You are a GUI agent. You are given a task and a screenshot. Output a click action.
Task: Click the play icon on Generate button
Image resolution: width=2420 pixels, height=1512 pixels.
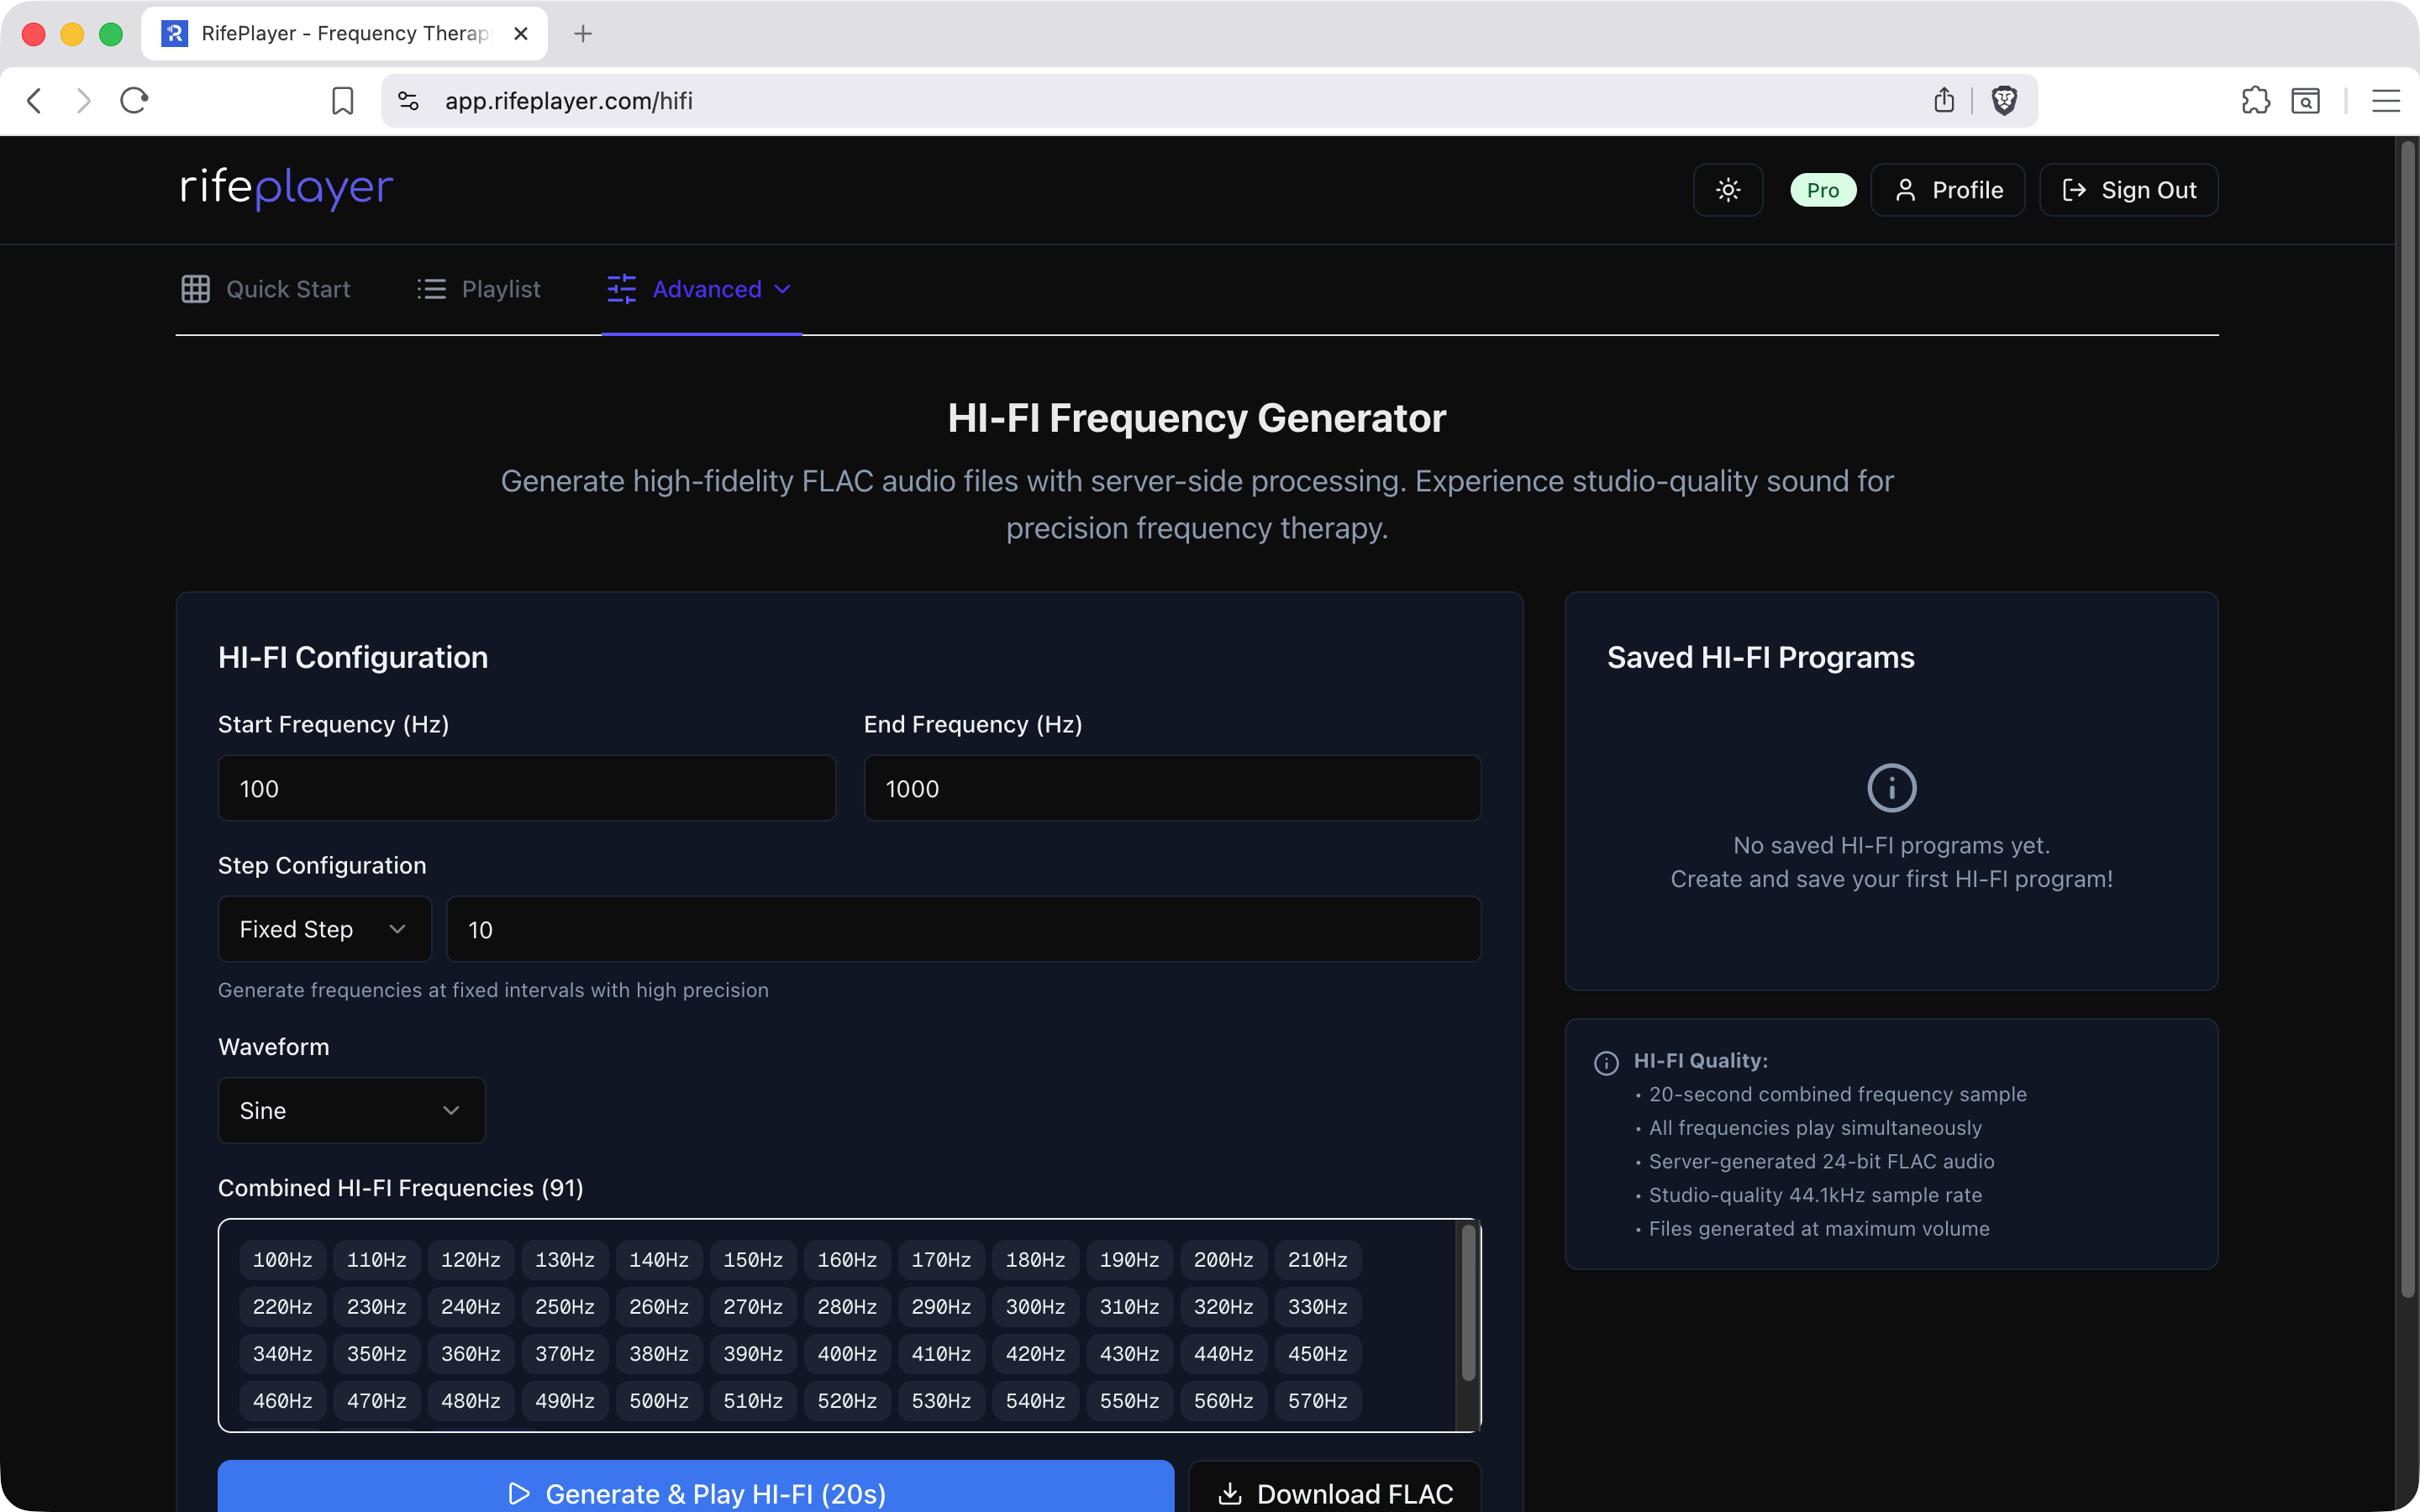[519, 1493]
